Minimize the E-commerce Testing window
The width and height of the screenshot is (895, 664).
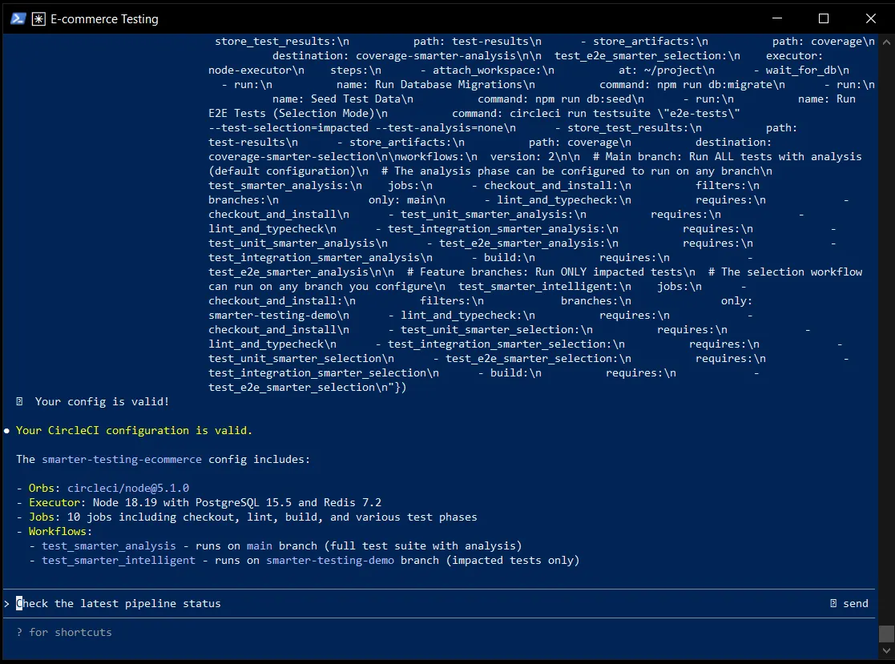tap(777, 18)
